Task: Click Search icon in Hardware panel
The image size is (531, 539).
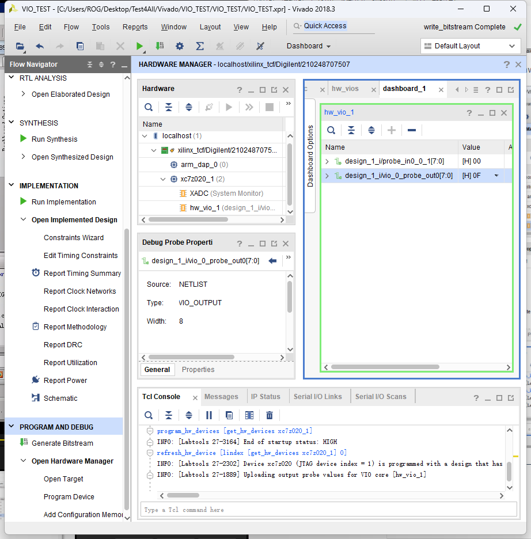Action: [x=149, y=107]
